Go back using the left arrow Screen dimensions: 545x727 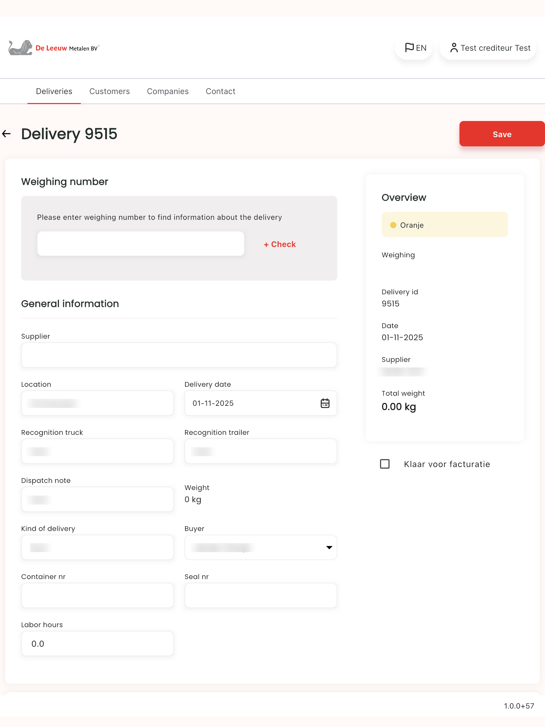pos(7,134)
